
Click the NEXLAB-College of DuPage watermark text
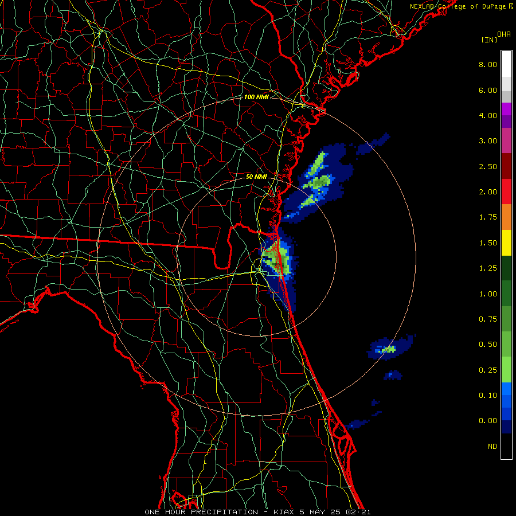(x=458, y=6)
